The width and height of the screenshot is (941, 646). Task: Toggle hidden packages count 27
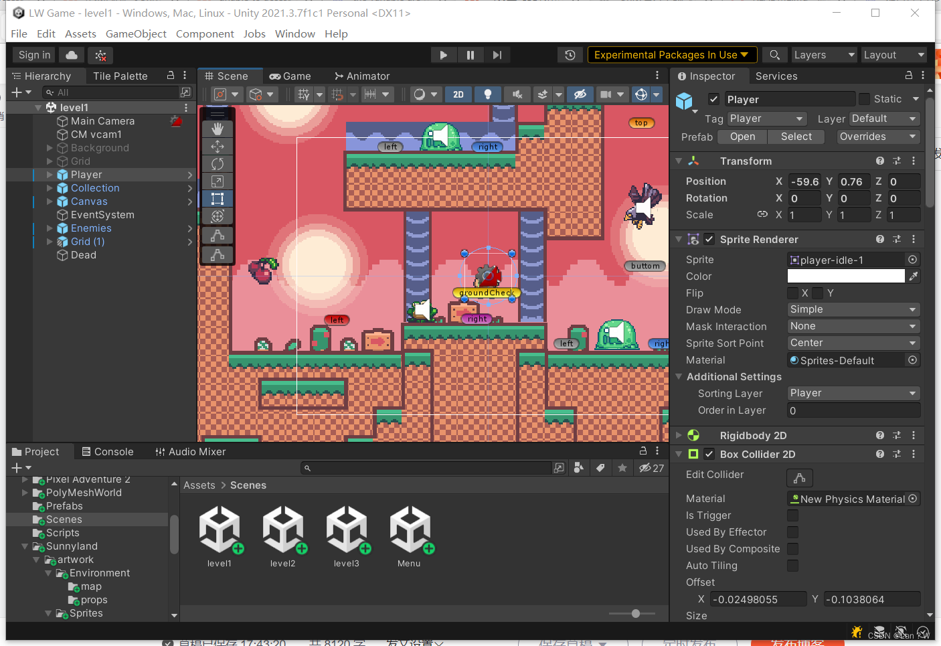[651, 468]
